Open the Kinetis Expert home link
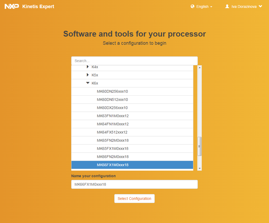 (x=38, y=6)
